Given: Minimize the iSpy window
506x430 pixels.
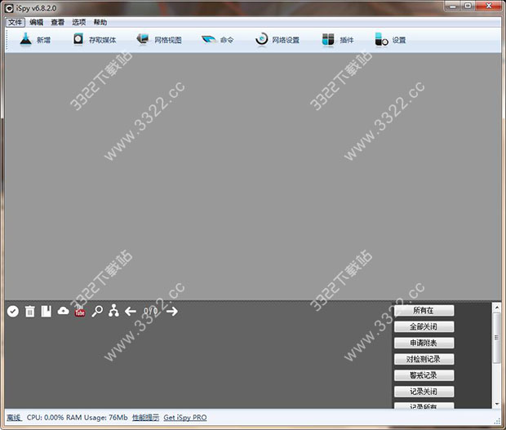Looking at the screenshot, I should pos(453,6).
